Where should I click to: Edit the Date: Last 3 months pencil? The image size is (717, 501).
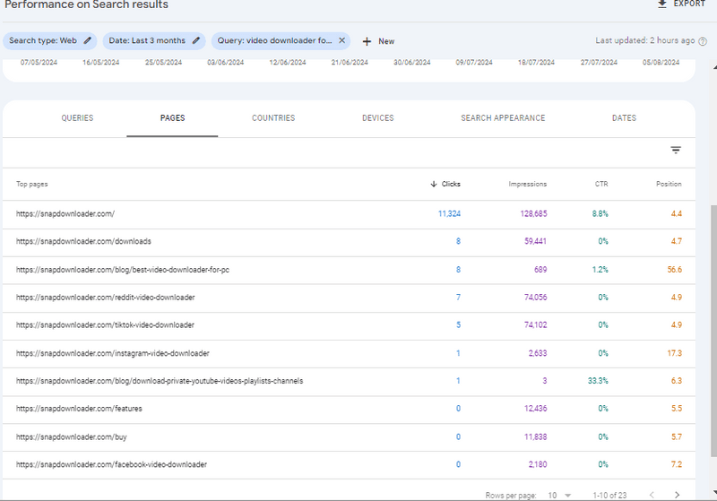click(x=196, y=40)
